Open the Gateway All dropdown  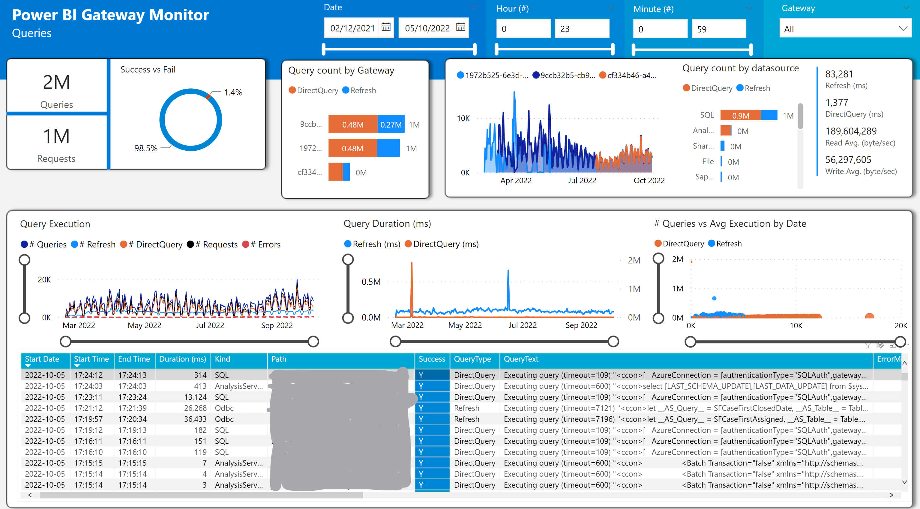[x=845, y=29]
